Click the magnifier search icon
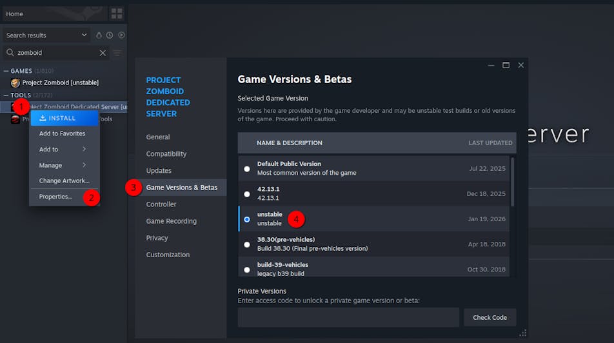614x343 pixels. [x=10, y=53]
